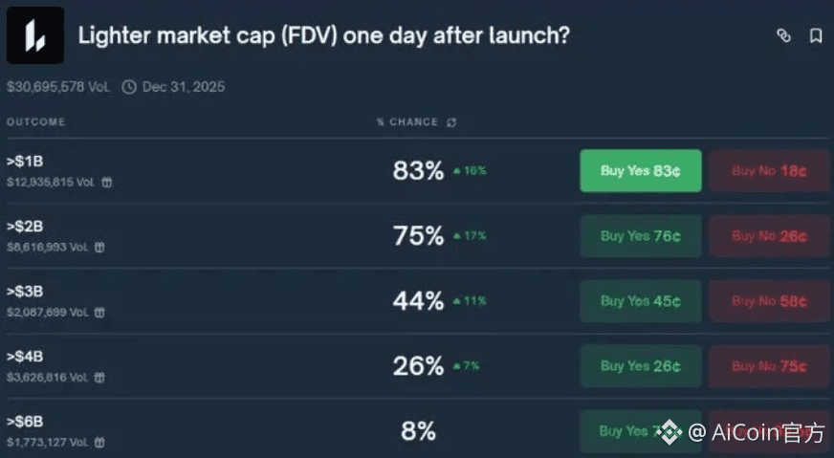
Task: Click Buy No 75¢ for >$4B
Action: click(x=769, y=366)
